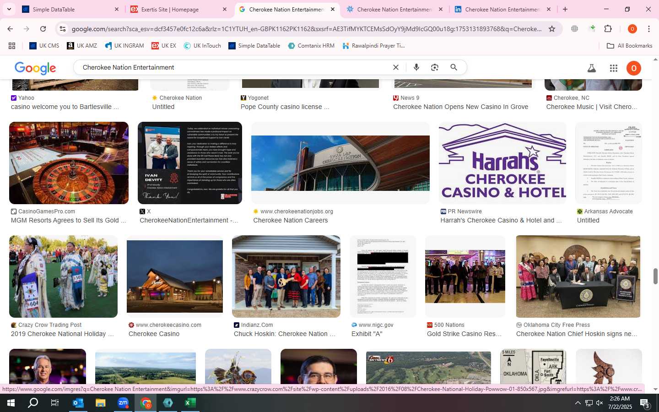Screen dimensions: 659x412
Task: Reload the current page
Action: pos(43,29)
